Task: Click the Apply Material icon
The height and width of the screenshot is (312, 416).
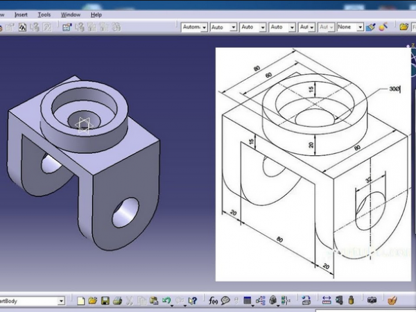Action: point(392,301)
